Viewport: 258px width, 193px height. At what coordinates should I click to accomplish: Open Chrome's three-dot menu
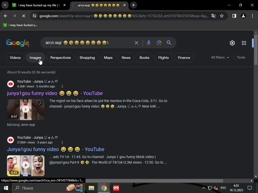pos(252,16)
